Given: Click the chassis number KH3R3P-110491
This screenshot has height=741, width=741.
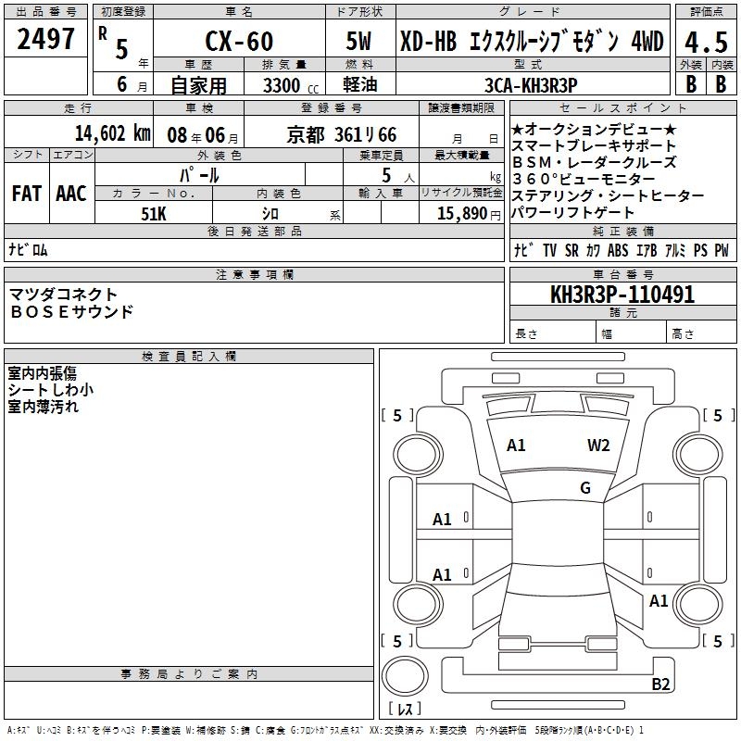Looking at the screenshot, I should (622, 295).
